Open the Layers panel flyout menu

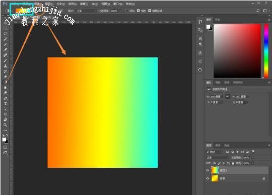269,145
